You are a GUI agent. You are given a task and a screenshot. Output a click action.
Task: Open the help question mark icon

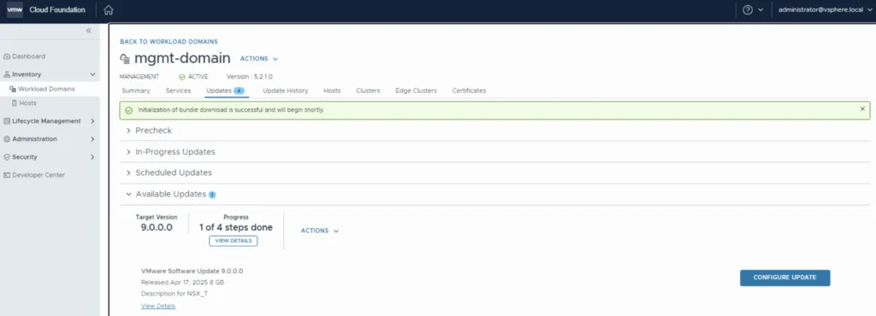748,10
